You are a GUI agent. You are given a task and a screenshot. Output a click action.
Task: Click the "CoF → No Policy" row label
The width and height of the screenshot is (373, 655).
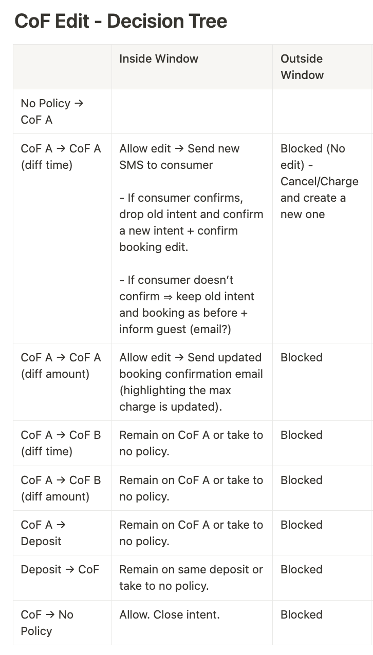point(47,623)
